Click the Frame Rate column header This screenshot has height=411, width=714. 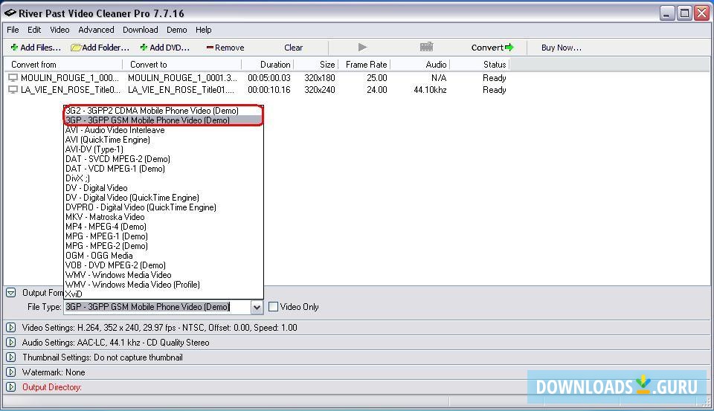click(364, 65)
